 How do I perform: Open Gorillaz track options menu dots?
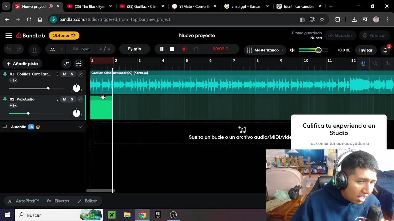click(57, 74)
